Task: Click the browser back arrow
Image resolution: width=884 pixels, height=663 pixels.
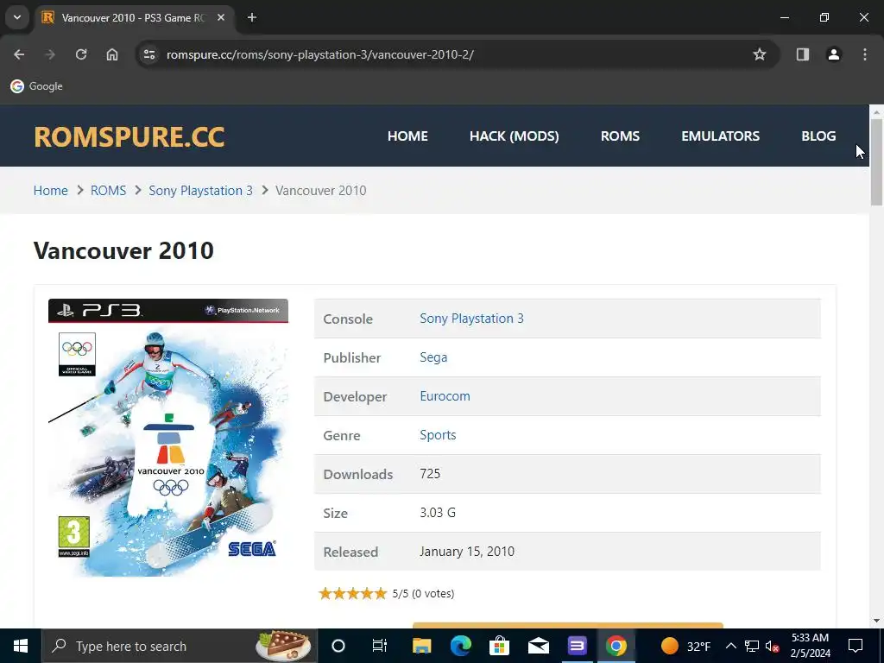Action: pos(19,54)
